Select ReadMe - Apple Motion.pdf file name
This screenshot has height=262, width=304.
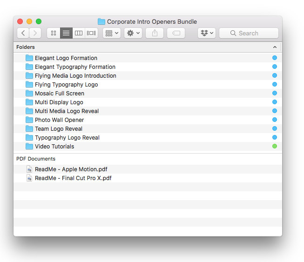pyautogui.click(x=71, y=169)
